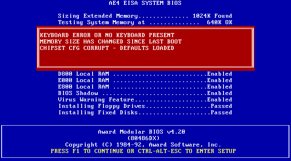The width and height of the screenshot is (291, 161).
Task: Toggle the Enabled status for D800 Local RAM
Action: pos(219,74)
